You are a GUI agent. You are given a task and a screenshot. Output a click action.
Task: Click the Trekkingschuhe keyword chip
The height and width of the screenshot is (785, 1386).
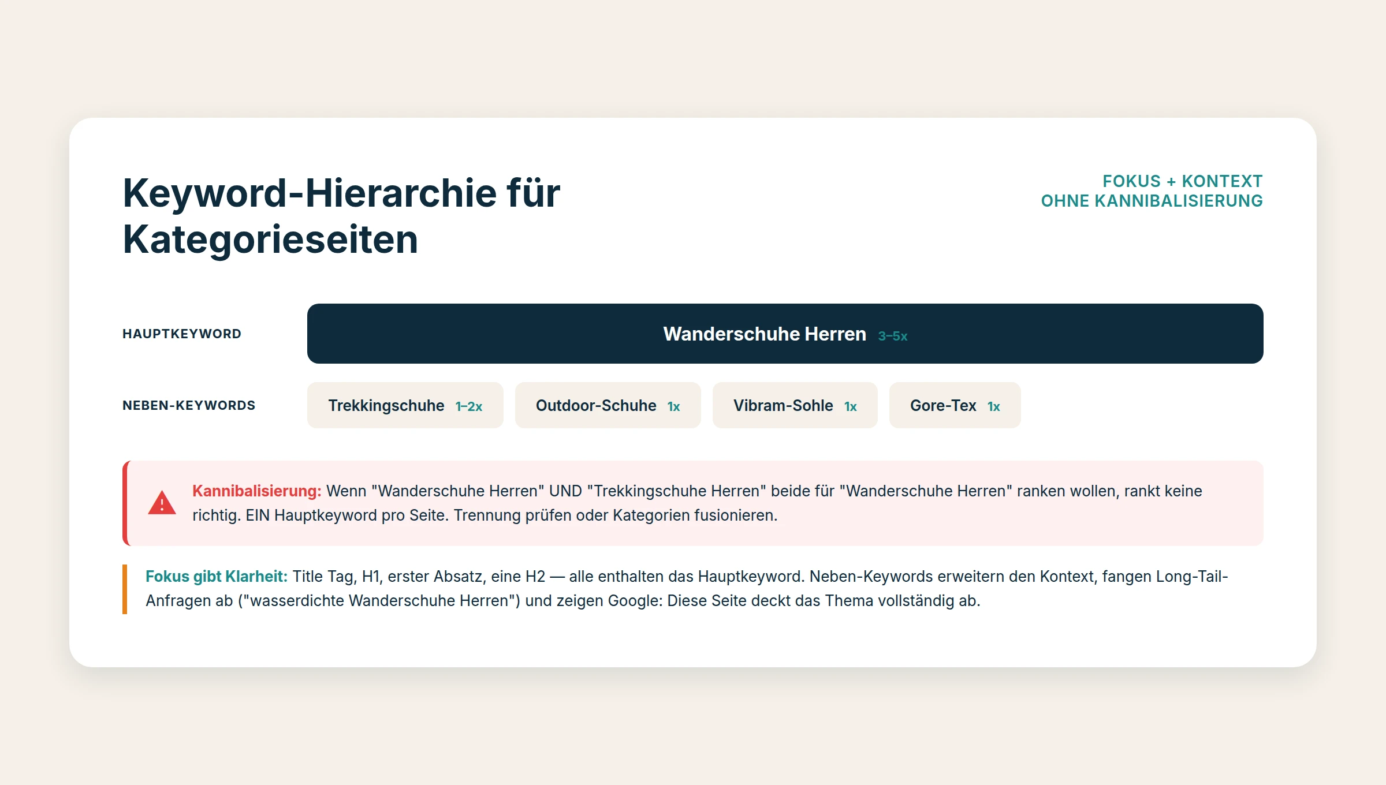point(405,405)
